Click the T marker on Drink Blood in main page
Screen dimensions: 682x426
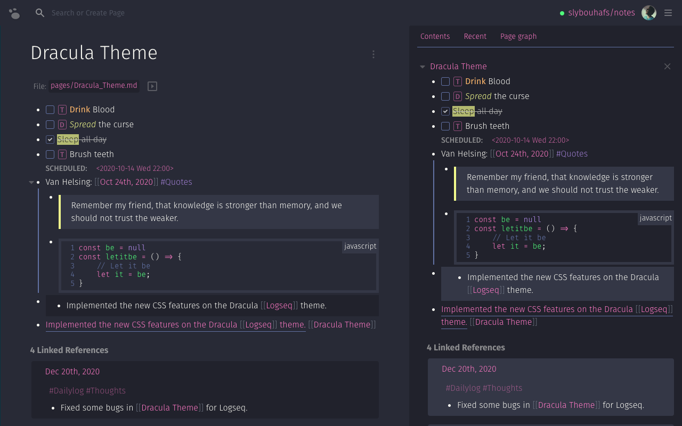(62, 110)
